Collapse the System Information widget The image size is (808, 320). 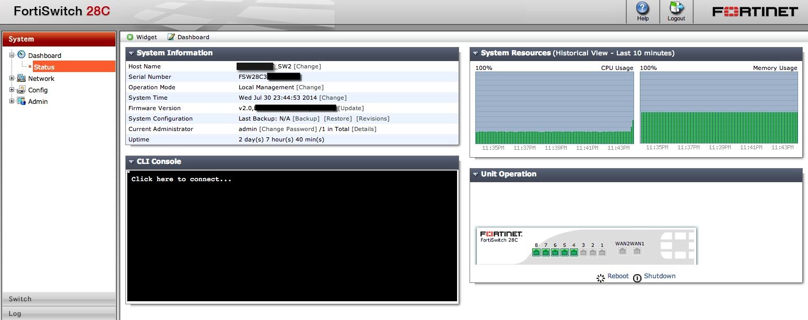coord(132,53)
